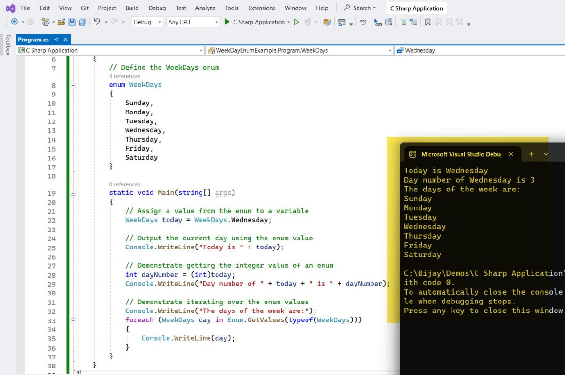Collapse the WeekDays enum code region

(73, 85)
